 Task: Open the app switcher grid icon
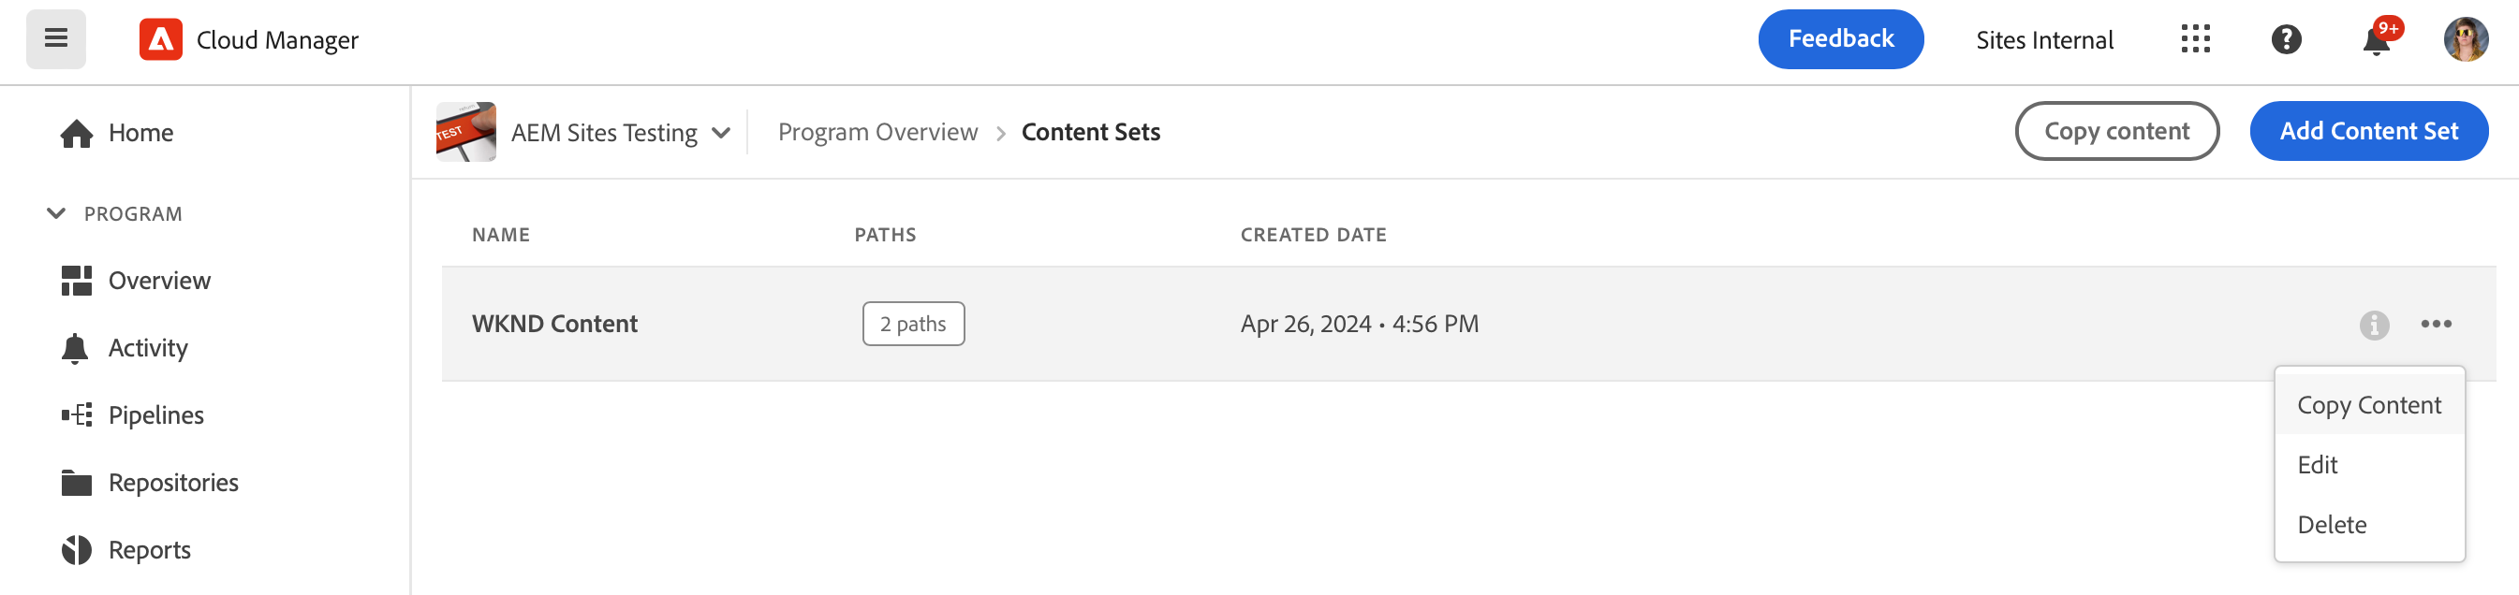pyautogui.click(x=2195, y=39)
